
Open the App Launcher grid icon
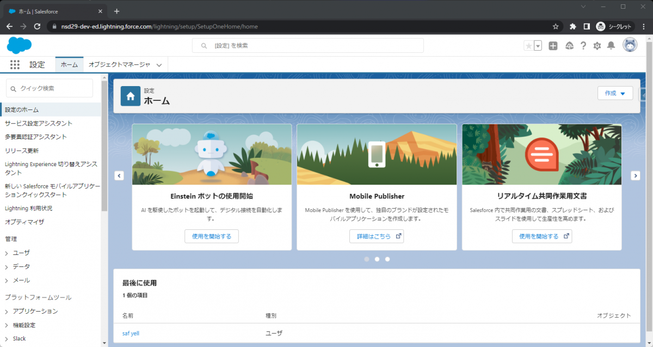[15, 64]
